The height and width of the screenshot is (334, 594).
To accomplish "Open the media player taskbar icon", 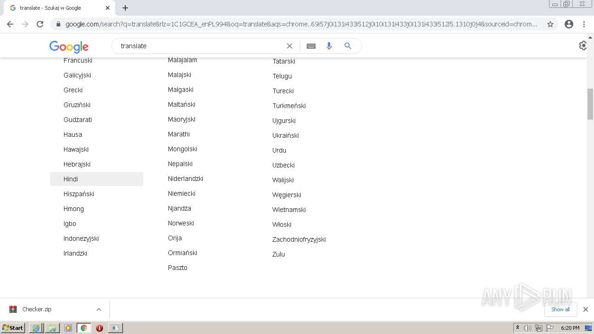I will [x=68, y=328].
